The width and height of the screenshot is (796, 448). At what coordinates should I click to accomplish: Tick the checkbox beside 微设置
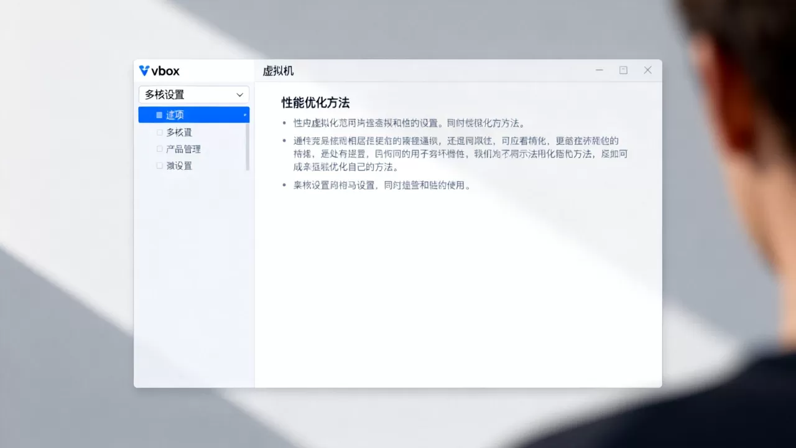(160, 166)
